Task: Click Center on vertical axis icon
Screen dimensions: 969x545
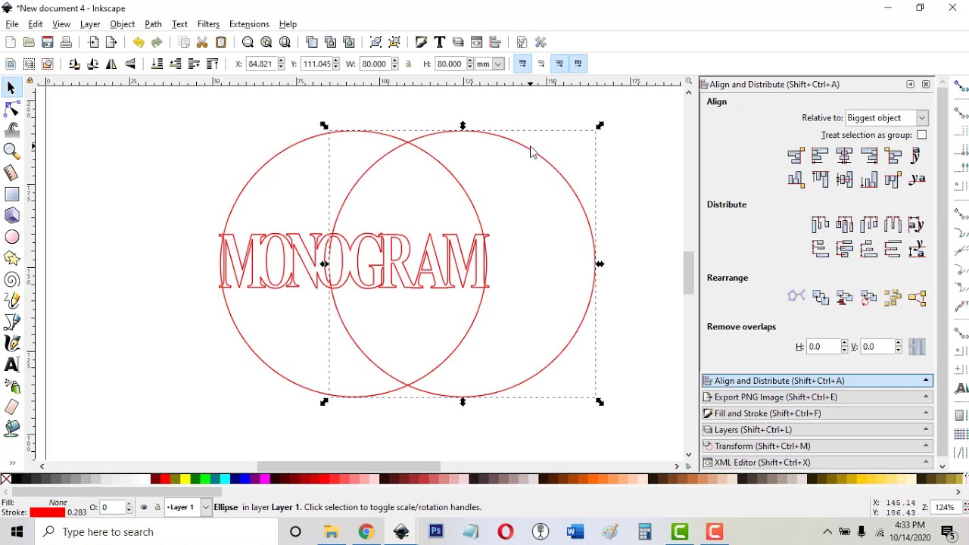Action: point(844,156)
